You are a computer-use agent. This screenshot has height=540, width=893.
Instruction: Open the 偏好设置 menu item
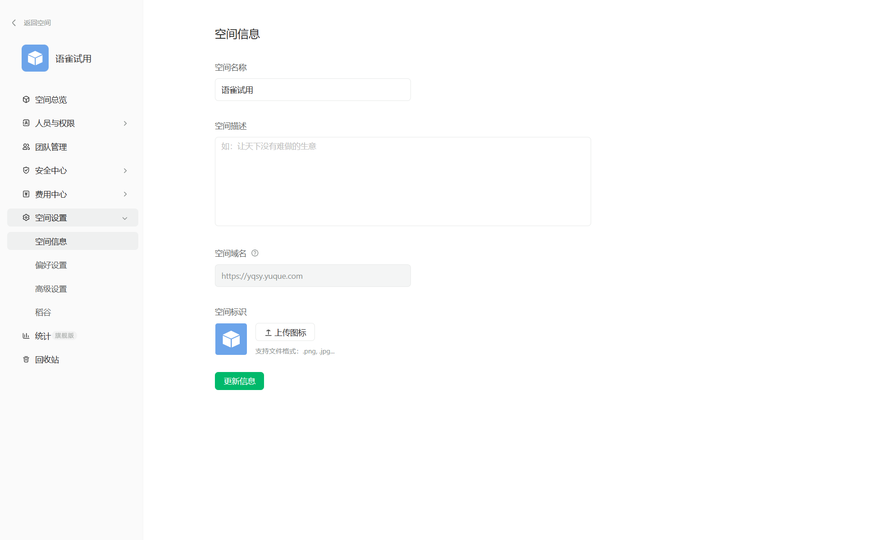[51, 265]
